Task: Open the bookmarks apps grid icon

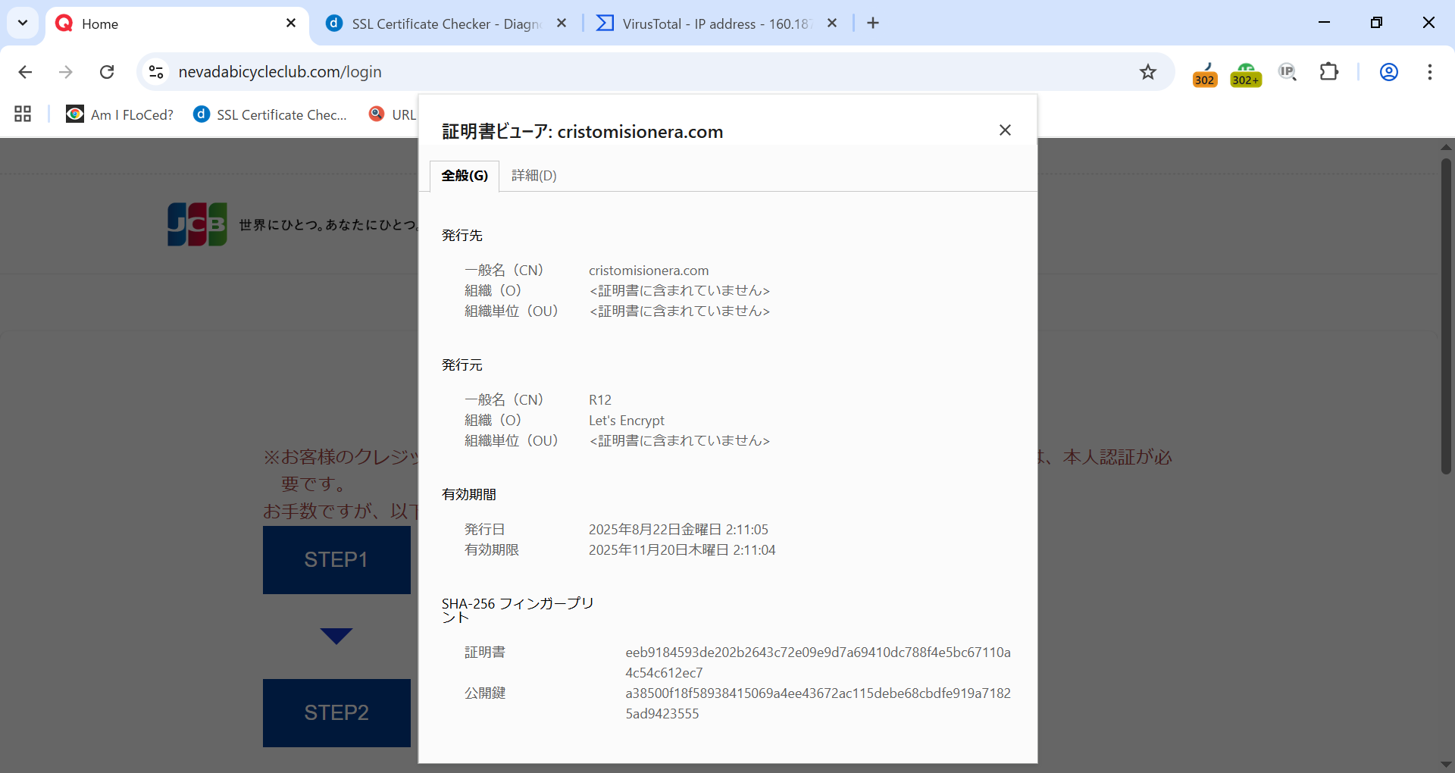Action: [22, 114]
